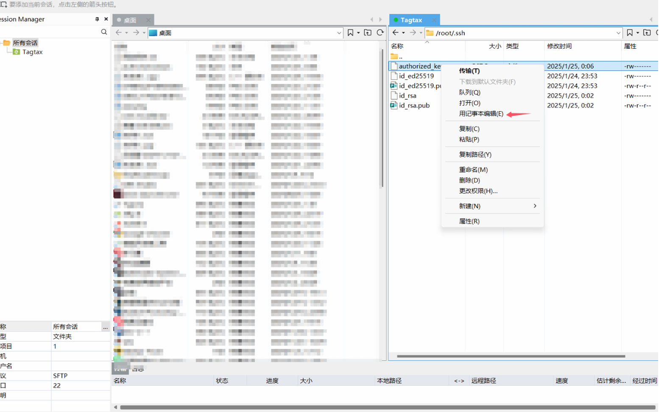Open the local path 桌面 dropdown
Image resolution: width=659 pixels, height=412 pixels.
(339, 33)
